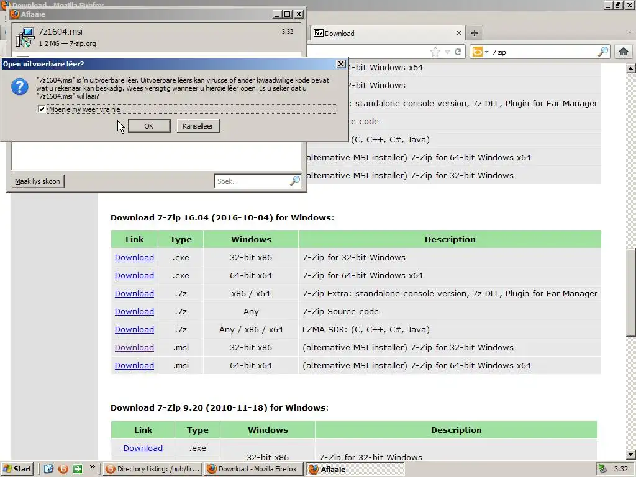
Task: Download 16.04 .exe for 32-bit x86
Action: point(134,257)
